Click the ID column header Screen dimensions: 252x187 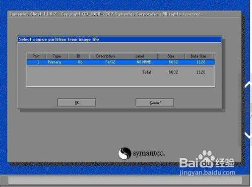point(79,56)
